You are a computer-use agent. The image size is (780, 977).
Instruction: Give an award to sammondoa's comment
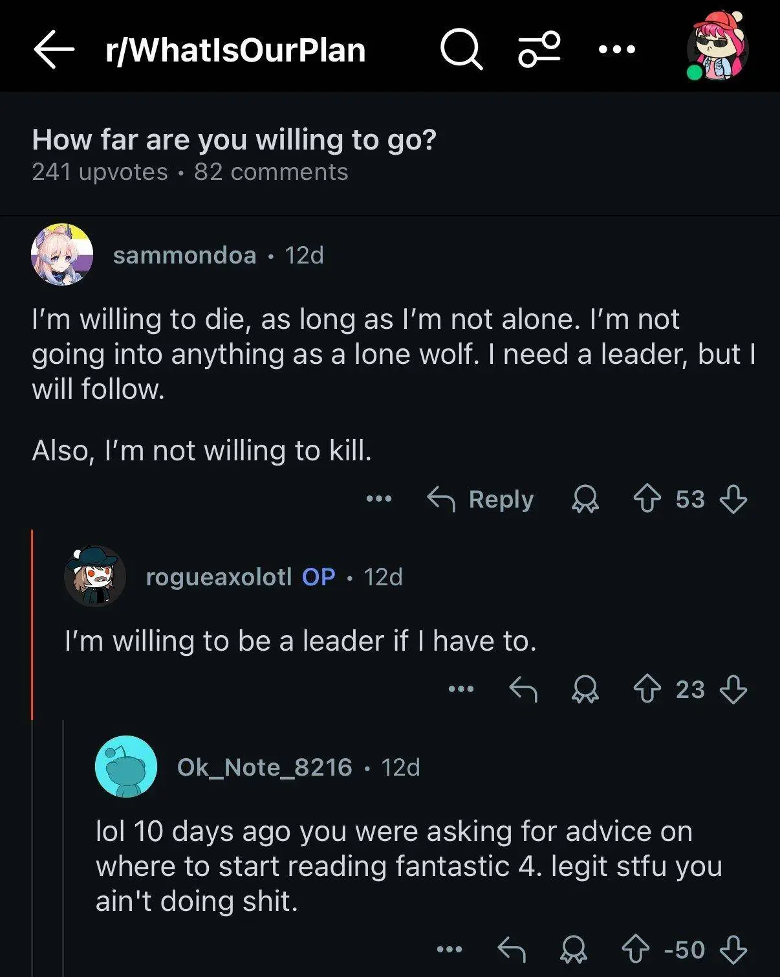pyautogui.click(x=585, y=499)
